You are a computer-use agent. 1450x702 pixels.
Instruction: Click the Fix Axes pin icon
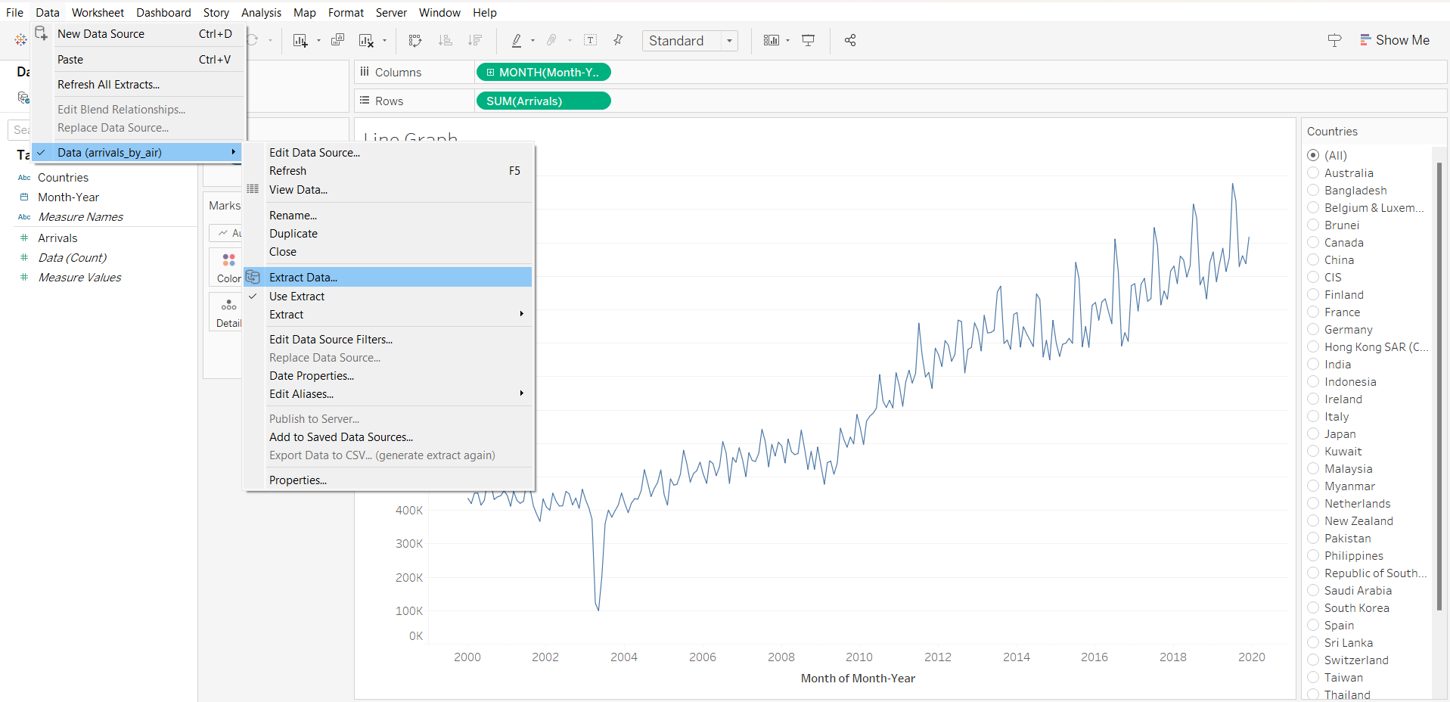pyautogui.click(x=618, y=41)
